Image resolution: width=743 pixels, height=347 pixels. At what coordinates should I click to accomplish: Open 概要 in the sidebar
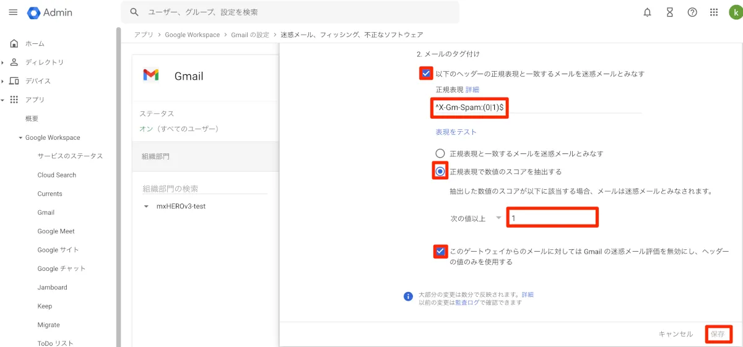(32, 119)
